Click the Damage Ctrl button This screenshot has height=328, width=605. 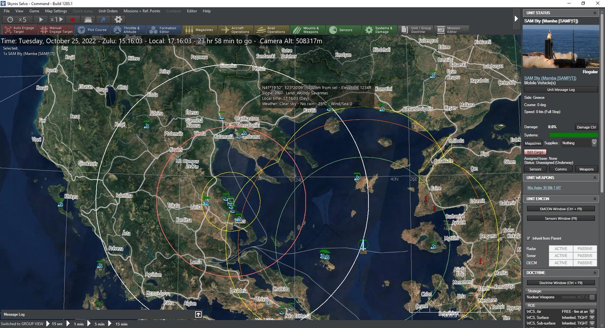[586, 127]
